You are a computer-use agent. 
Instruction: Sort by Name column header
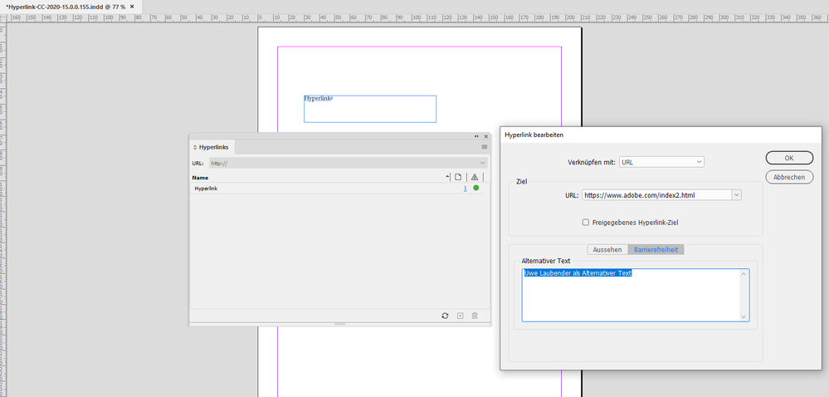pos(200,178)
